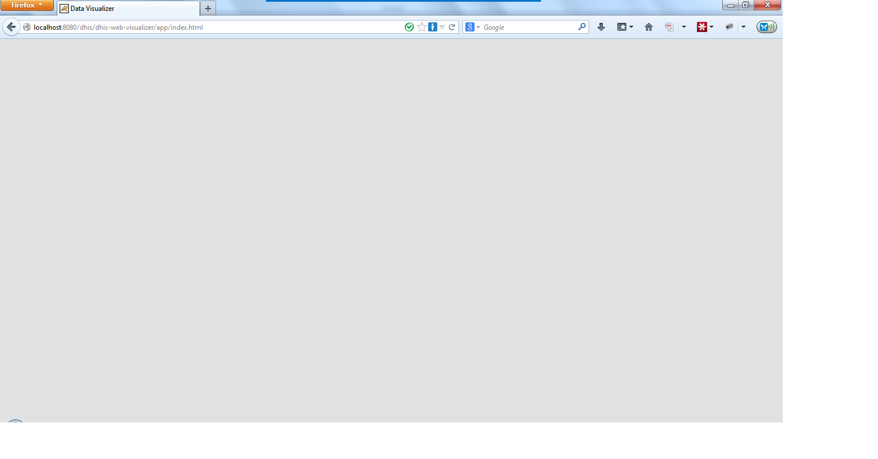Click the site identity globe icon

pyautogui.click(x=27, y=27)
